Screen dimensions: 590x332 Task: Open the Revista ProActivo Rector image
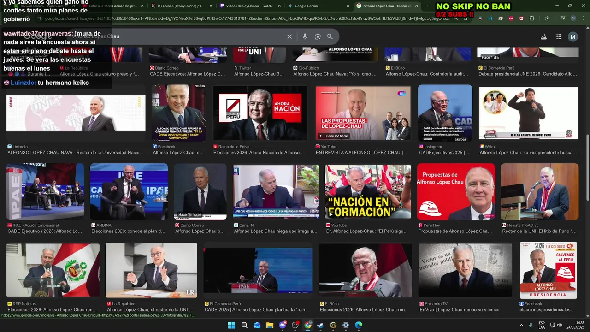tap(539, 191)
